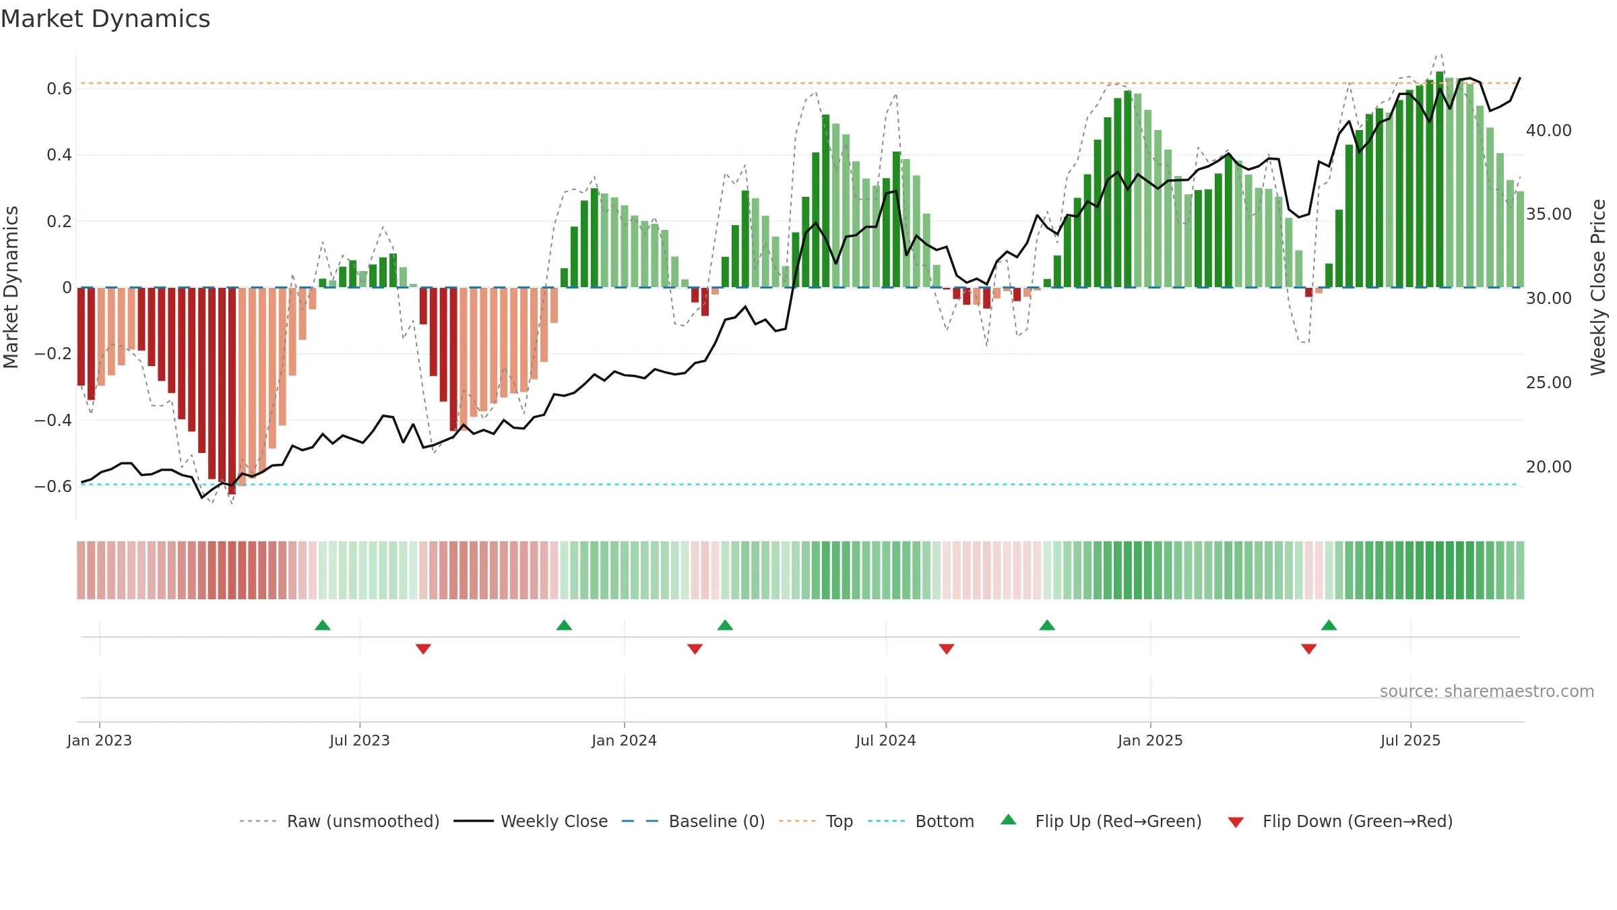Click the Raw (unsmoothed) legend entry
The height and width of the screenshot is (910, 1617).
coord(339,821)
